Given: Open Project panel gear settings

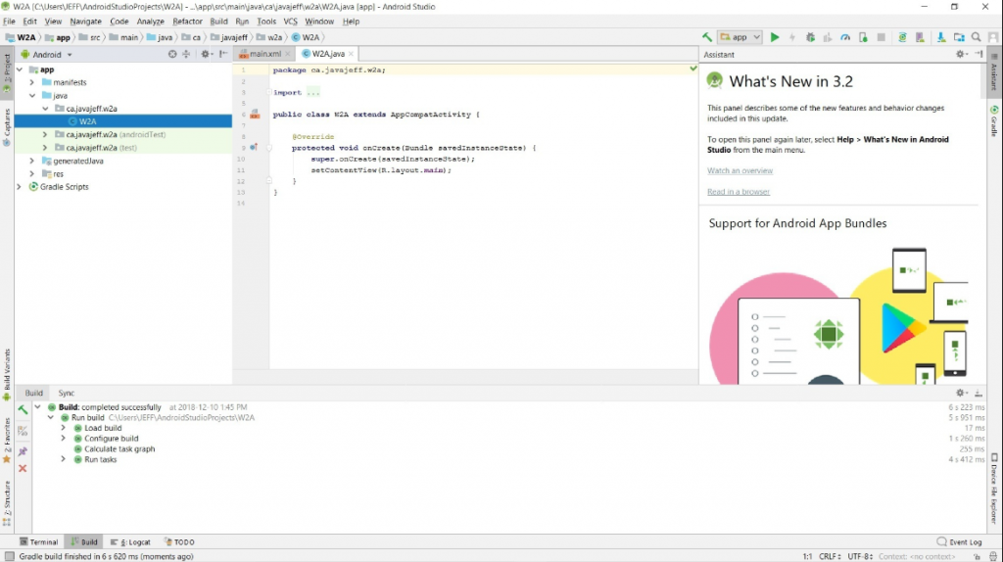Looking at the screenshot, I should [206, 55].
